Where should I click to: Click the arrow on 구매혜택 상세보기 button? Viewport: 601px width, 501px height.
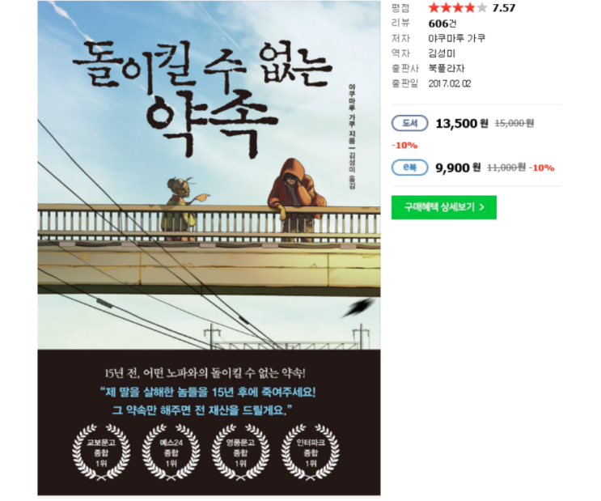point(482,207)
